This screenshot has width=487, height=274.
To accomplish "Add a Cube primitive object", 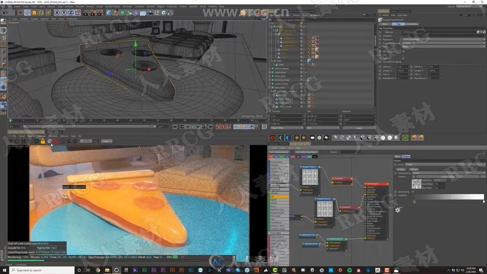I will pyautogui.click(x=109, y=13).
